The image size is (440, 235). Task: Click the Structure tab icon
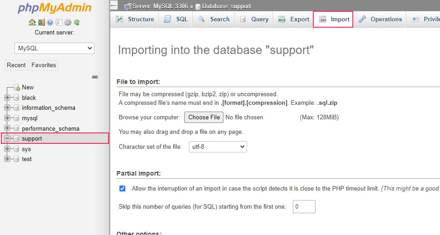[119, 19]
